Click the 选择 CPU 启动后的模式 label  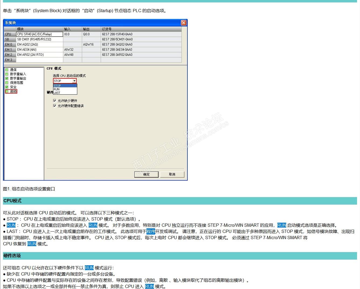point(69,76)
